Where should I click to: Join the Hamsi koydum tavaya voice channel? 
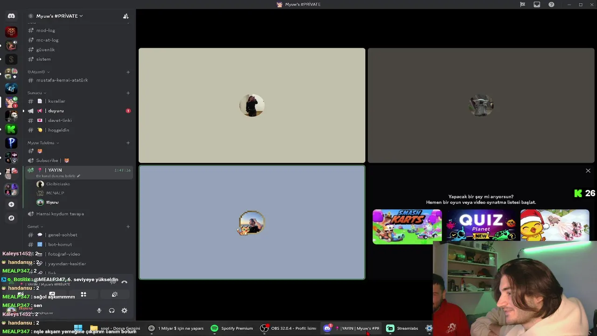[x=79, y=214]
